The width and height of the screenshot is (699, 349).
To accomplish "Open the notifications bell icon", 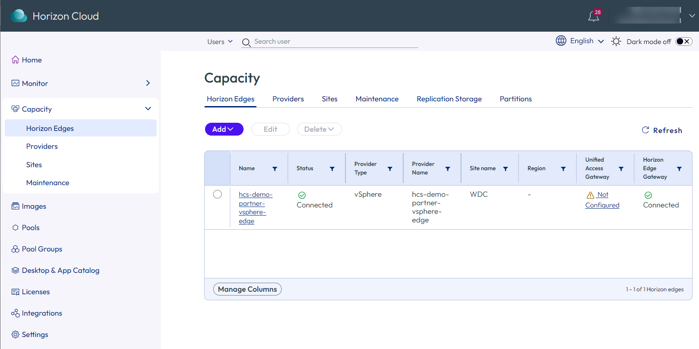I will (593, 16).
